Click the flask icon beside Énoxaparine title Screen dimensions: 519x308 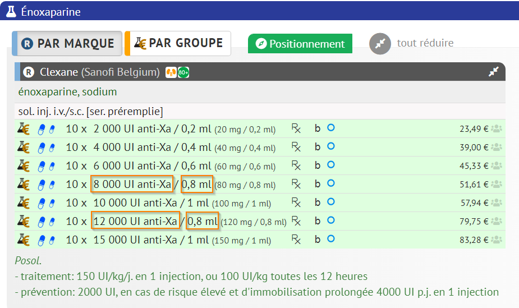tap(10, 11)
